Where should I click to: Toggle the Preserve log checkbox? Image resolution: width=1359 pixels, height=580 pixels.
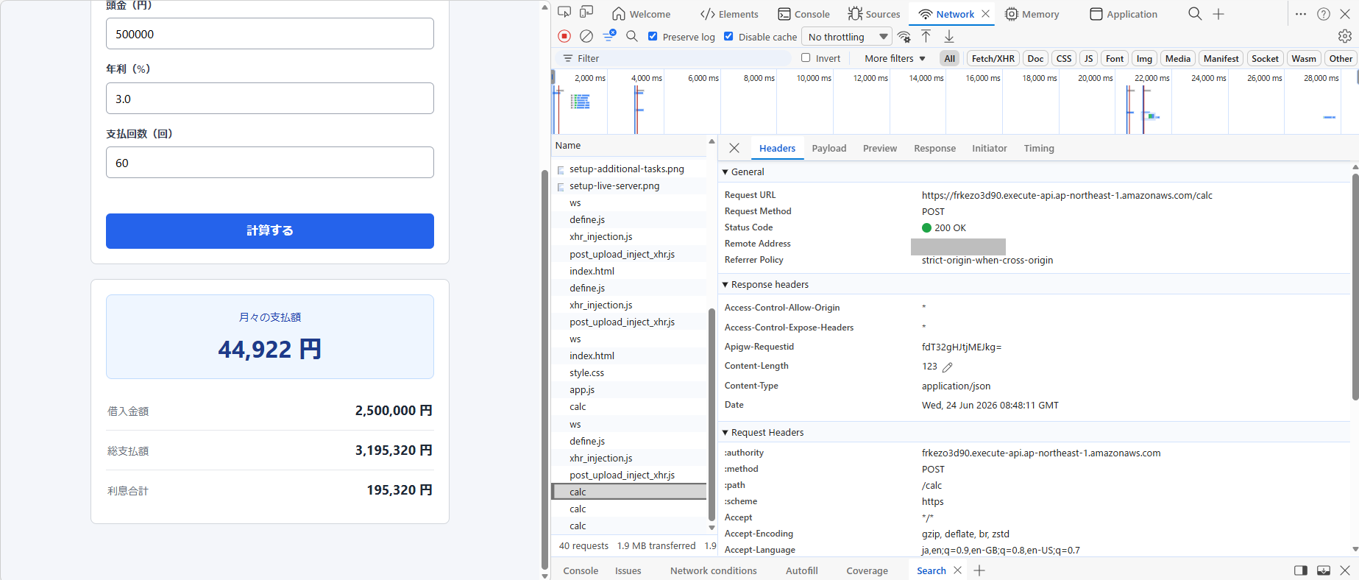click(x=653, y=36)
